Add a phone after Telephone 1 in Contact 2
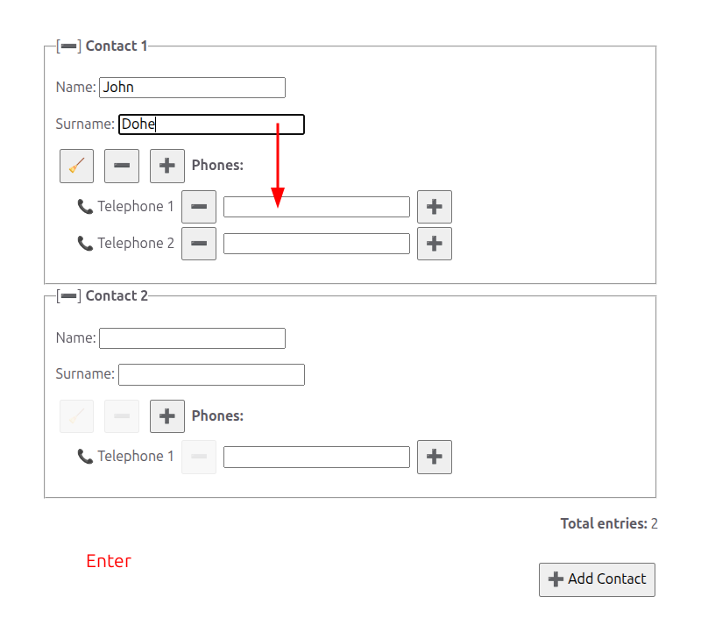The image size is (701, 639). pyautogui.click(x=435, y=457)
